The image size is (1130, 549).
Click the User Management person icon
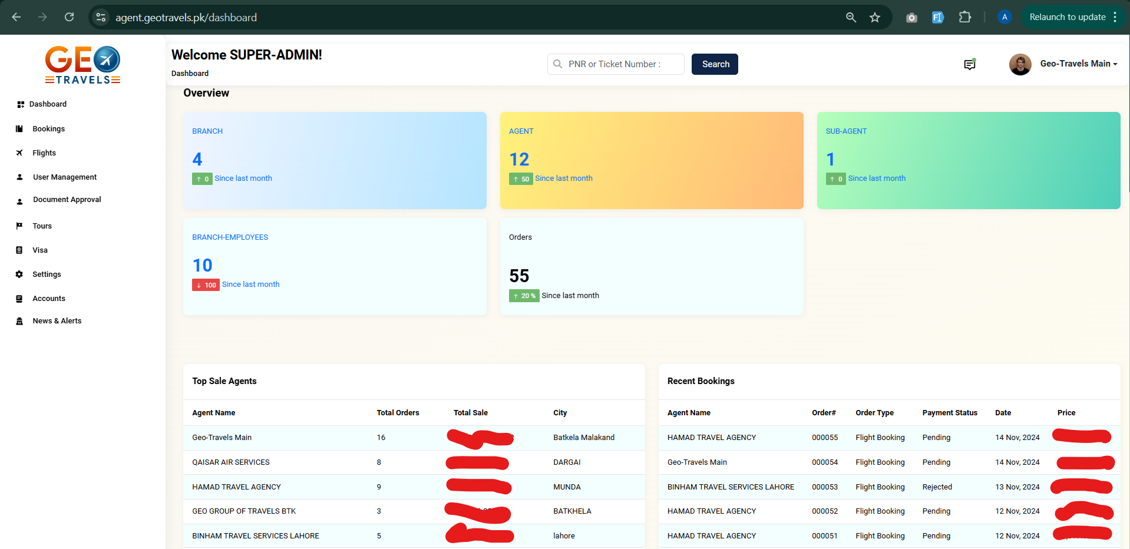[x=19, y=177]
